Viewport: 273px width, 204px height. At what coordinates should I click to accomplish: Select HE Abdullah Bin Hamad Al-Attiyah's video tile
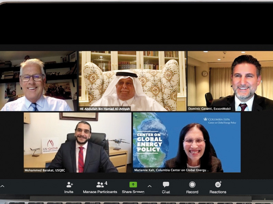tap(133, 81)
